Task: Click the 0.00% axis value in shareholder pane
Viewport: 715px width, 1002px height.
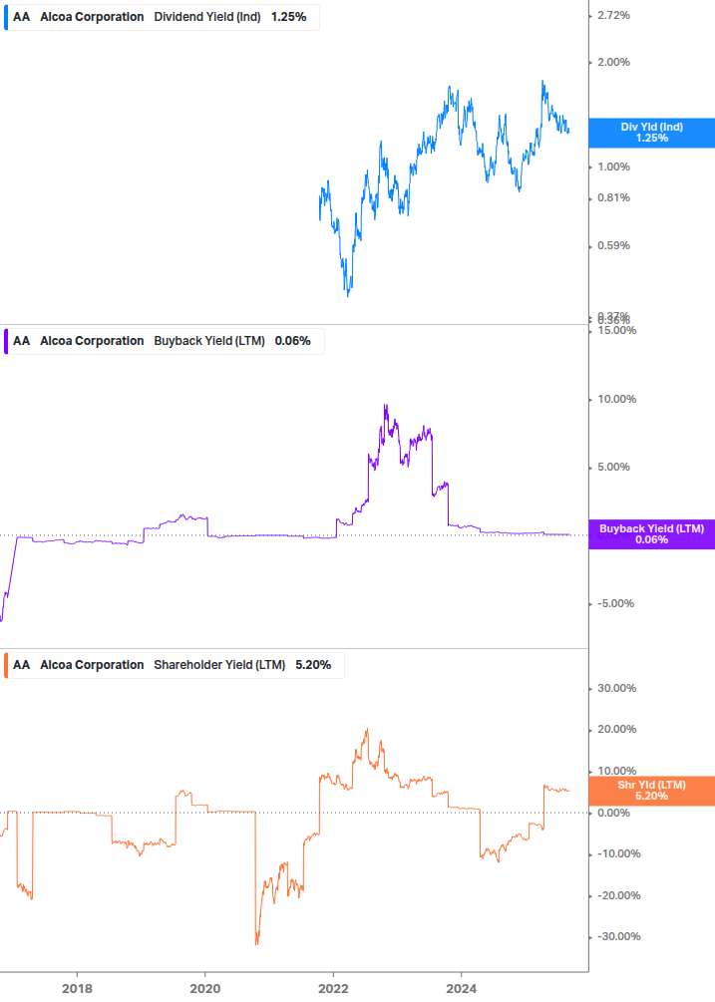Action: 613,814
